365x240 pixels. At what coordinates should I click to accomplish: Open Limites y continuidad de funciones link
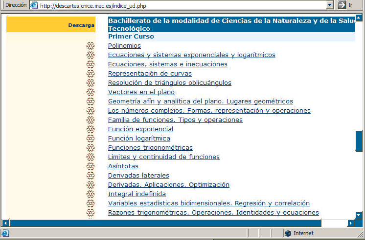point(163,157)
